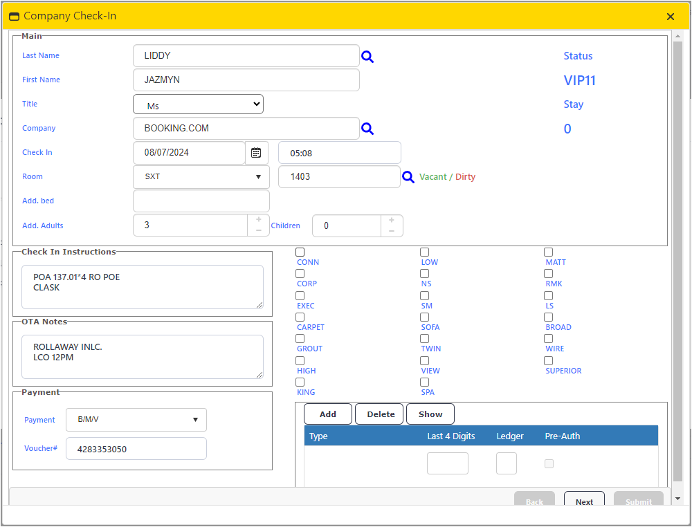This screenshot has height=527, width=692.
Task: Open the Title dropdown showing Ms
Action: coord(198,104)
